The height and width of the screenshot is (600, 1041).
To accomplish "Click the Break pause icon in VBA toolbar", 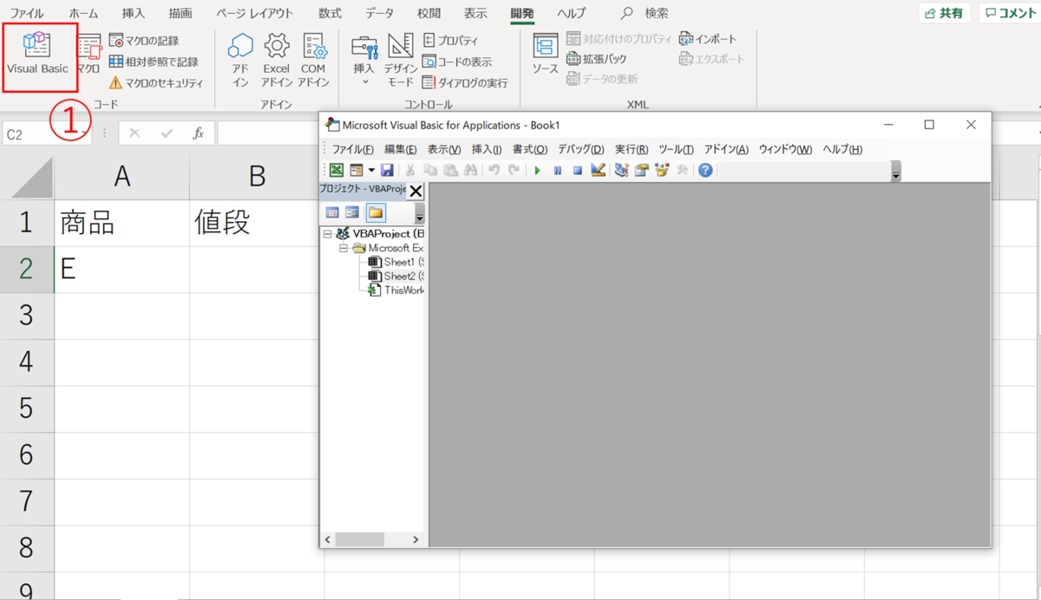I will tap(558, 170).
